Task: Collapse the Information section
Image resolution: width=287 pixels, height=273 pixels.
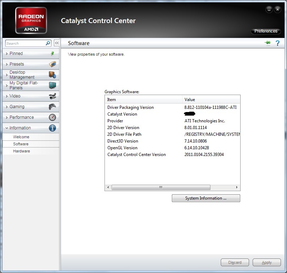Action: pos(31,128)
